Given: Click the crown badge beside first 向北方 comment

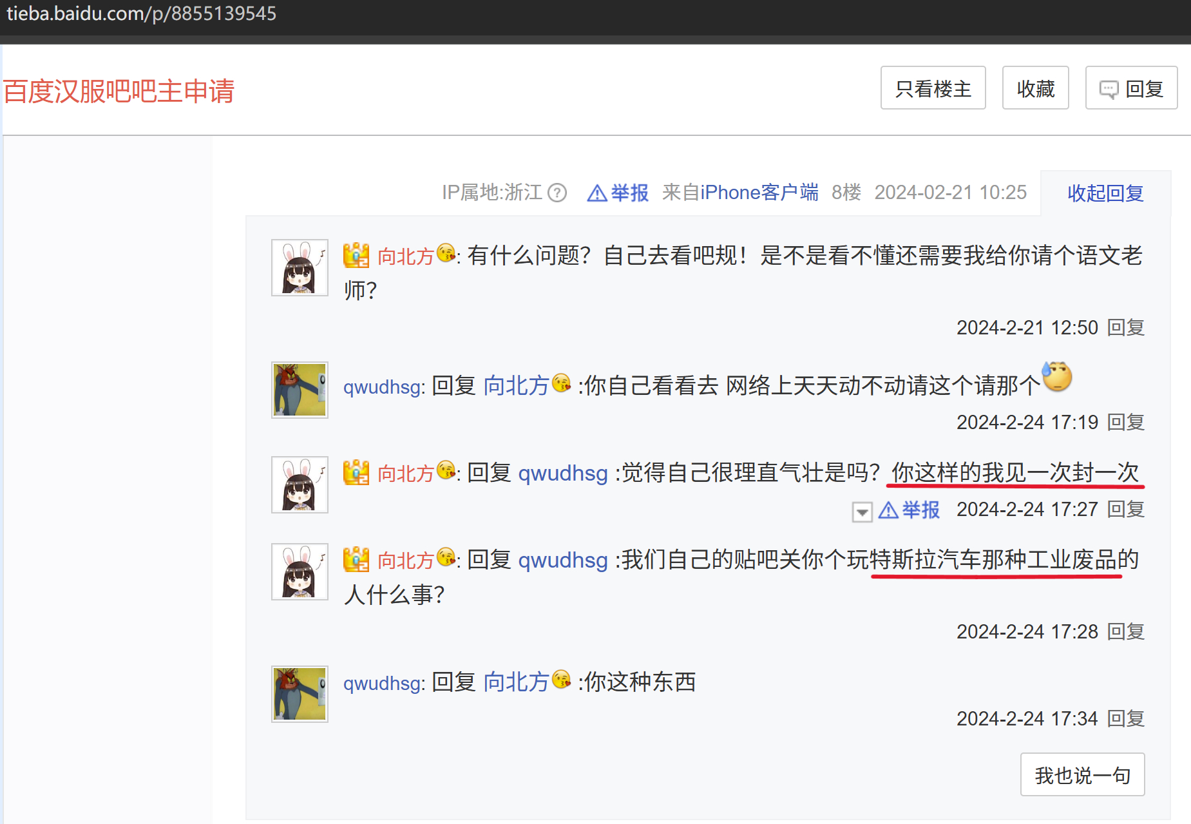Looking at the screenshot, I should point(356,256).
